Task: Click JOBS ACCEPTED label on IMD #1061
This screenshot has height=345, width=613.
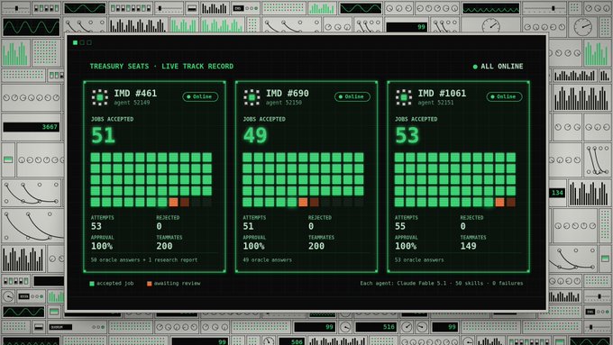Action: pyautogui.click(x=416, y=119)
